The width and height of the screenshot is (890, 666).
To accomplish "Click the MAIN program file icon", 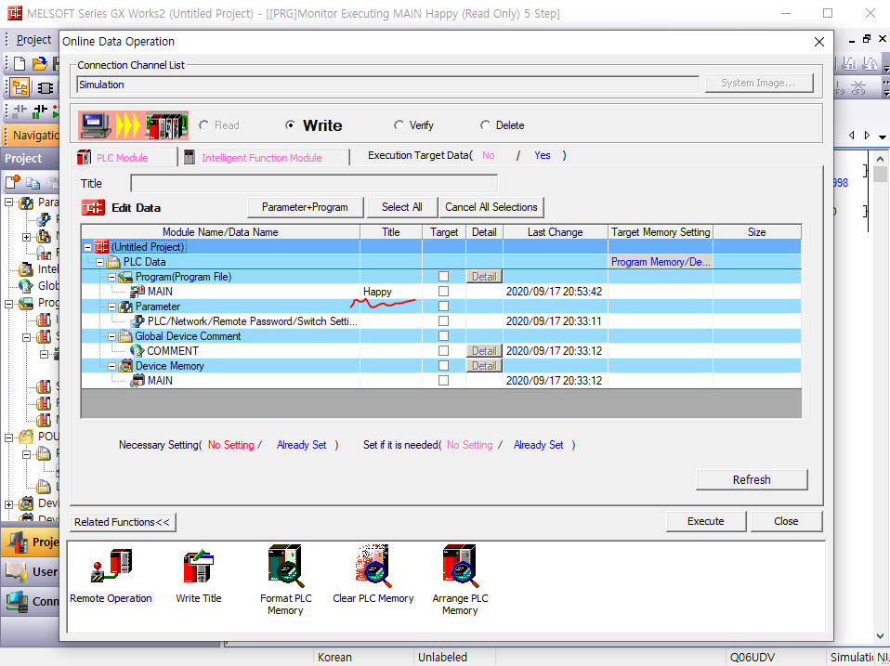I will pos(137,292).
